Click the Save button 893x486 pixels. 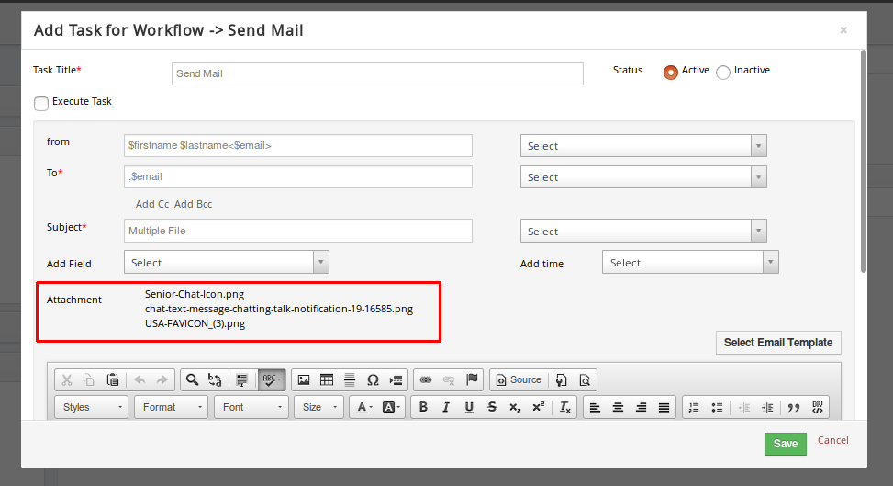pos(786,444)
